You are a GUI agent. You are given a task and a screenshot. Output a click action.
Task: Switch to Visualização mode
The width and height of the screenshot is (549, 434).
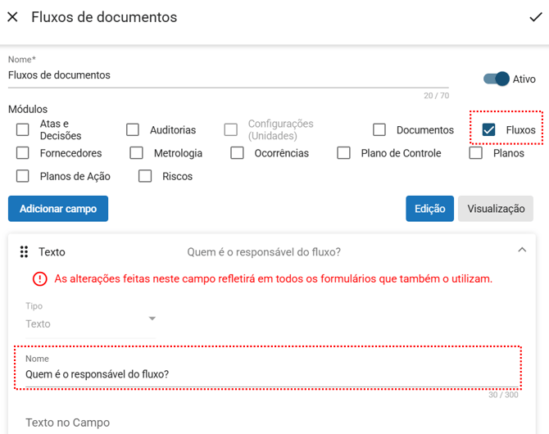click(496, 209)
